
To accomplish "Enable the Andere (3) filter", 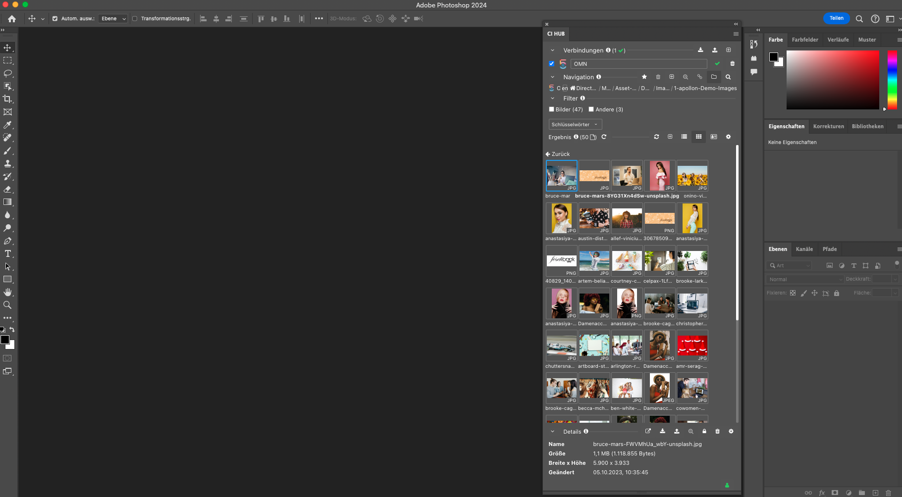I will (590, 109).
